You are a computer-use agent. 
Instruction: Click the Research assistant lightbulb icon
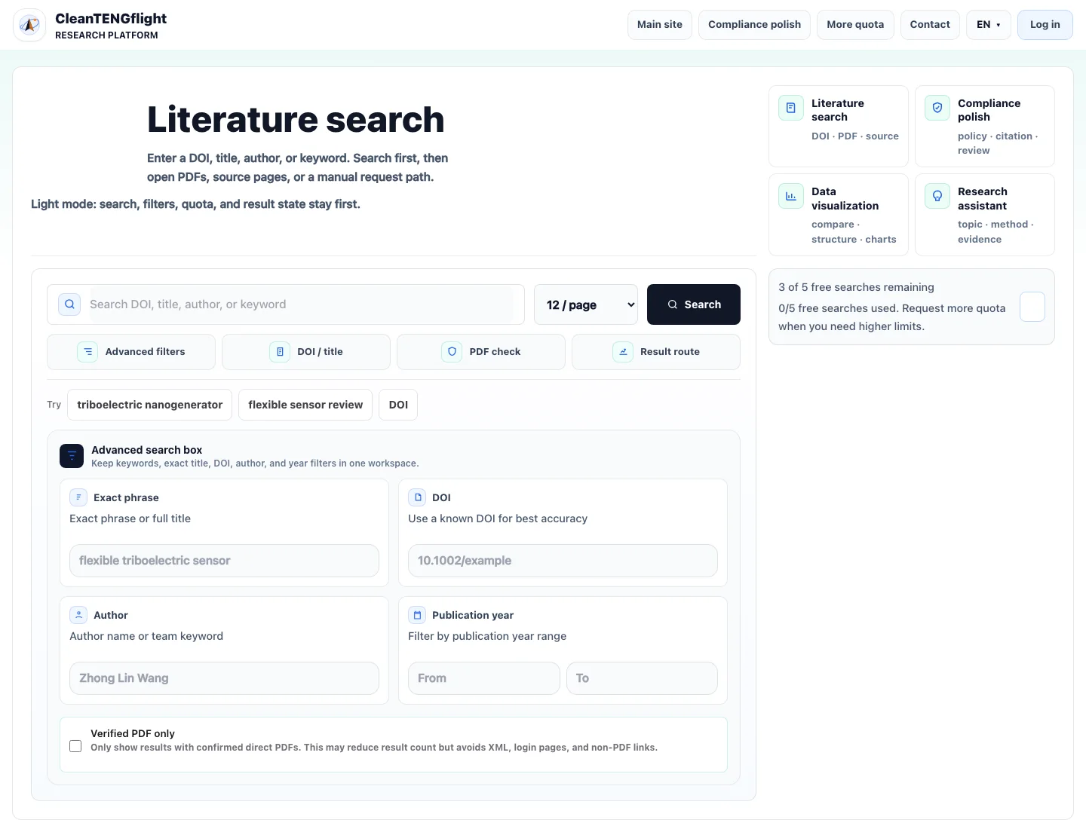point(937,196)
